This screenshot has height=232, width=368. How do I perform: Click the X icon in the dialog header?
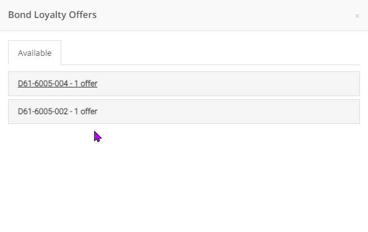pos(357,16)
